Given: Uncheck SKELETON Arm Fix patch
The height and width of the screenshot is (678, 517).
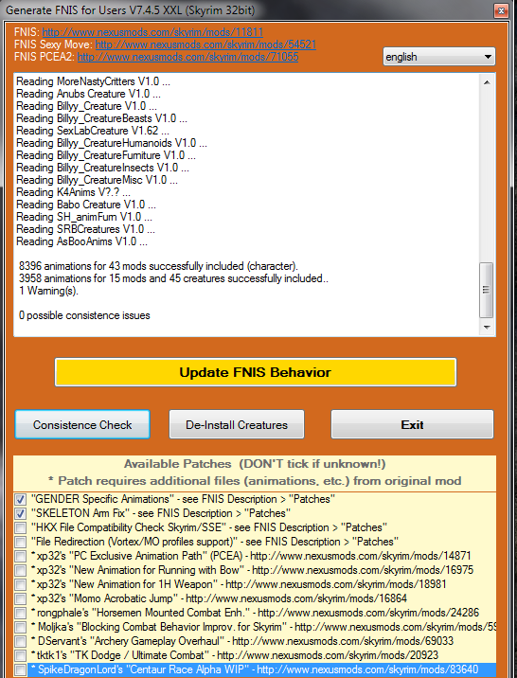Looking at the screenshot, I should [20, 513].
